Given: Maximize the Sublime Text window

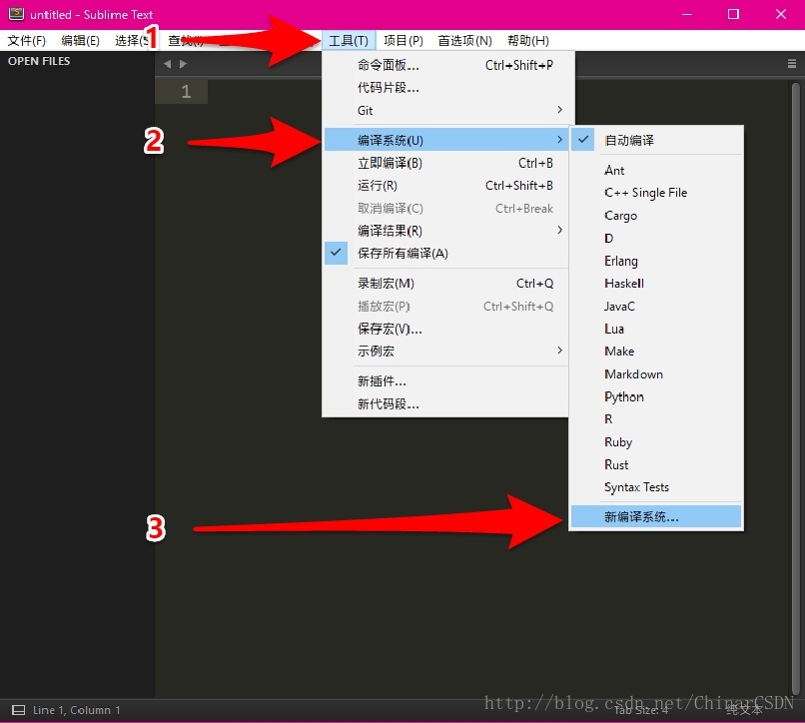Looking at the screenshot, I should (734, 14).
